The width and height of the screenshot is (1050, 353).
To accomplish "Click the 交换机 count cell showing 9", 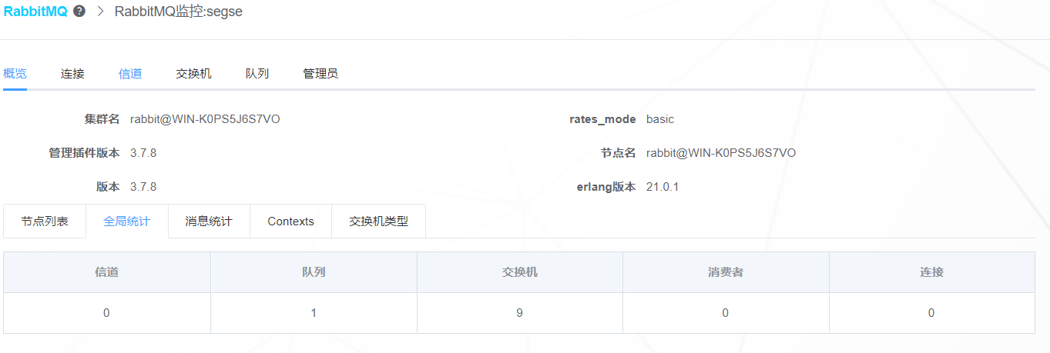I will tap(520, 313).
